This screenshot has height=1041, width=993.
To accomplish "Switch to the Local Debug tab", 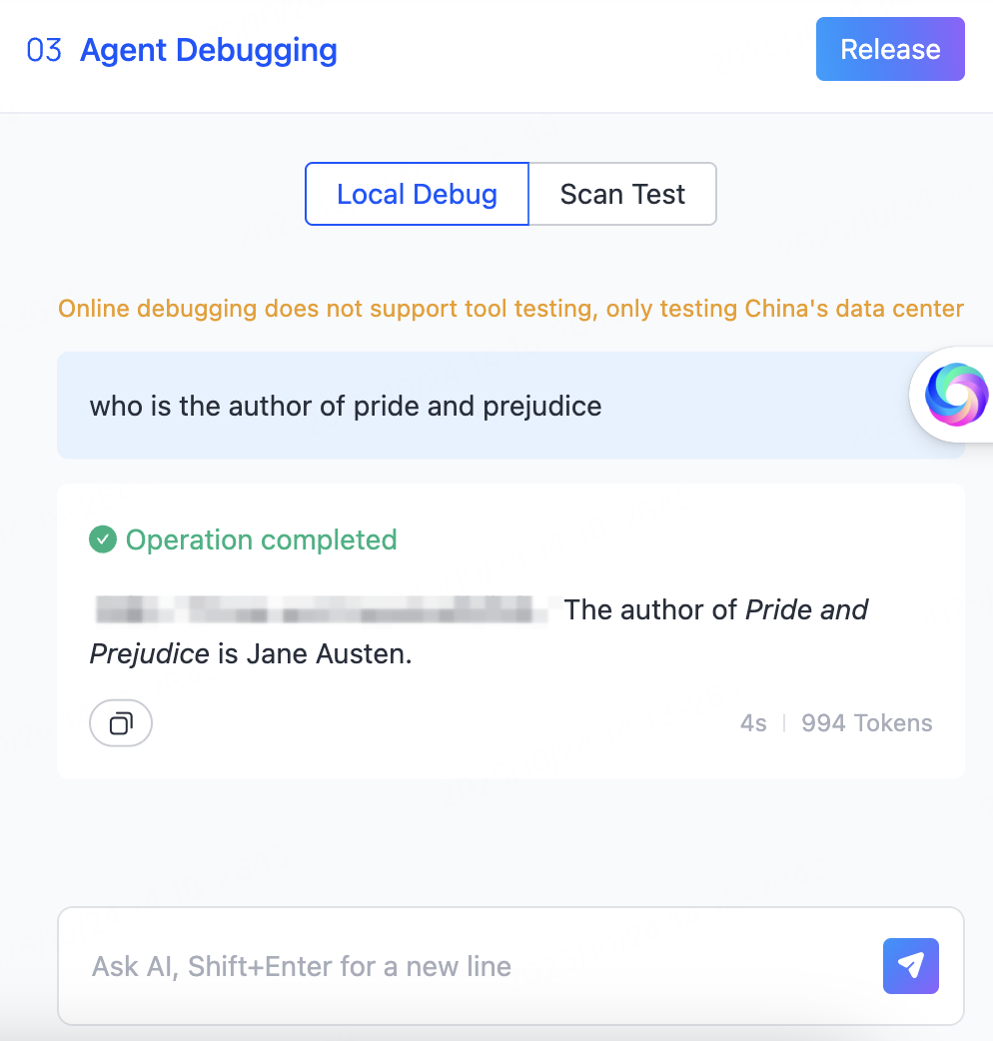I will coord(417,194).
